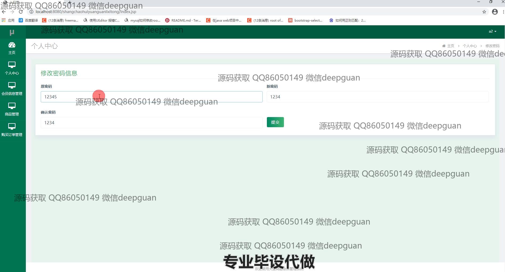Click the address bar URL
The width and height of the screenshot is (505, 272).
(x=86, y=12)
